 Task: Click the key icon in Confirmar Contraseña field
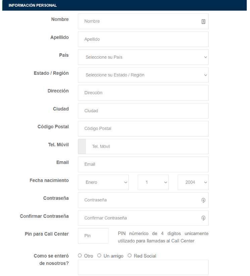click(x=203, y=218)
